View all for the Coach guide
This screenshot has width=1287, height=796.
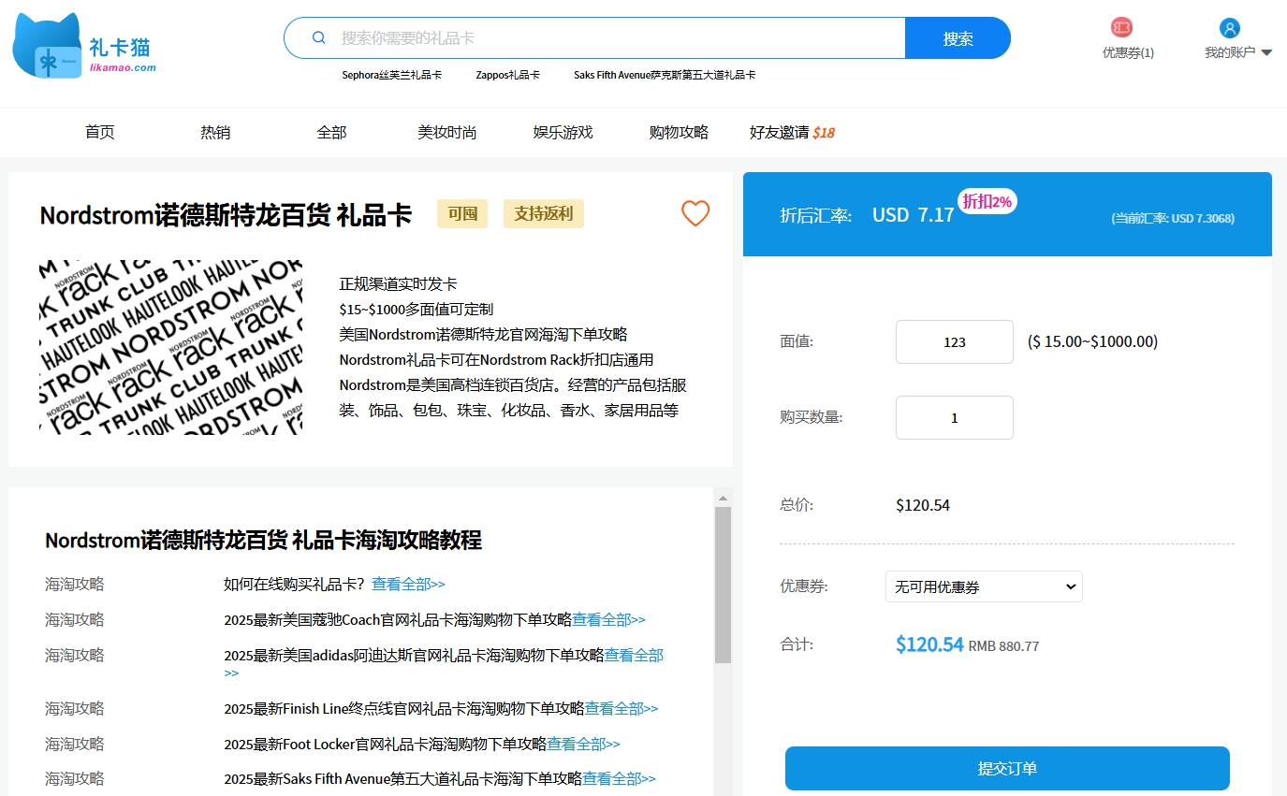608,620
